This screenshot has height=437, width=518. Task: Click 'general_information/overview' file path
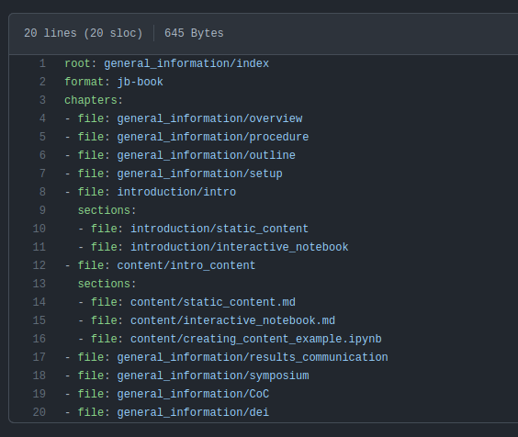click(x=209, y=118)
